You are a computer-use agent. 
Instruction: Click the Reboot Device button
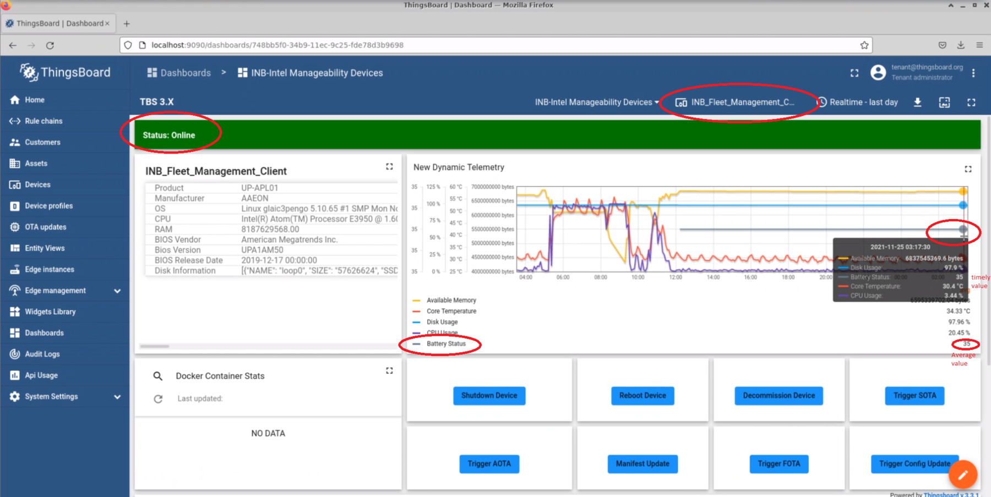pos(642,396)
